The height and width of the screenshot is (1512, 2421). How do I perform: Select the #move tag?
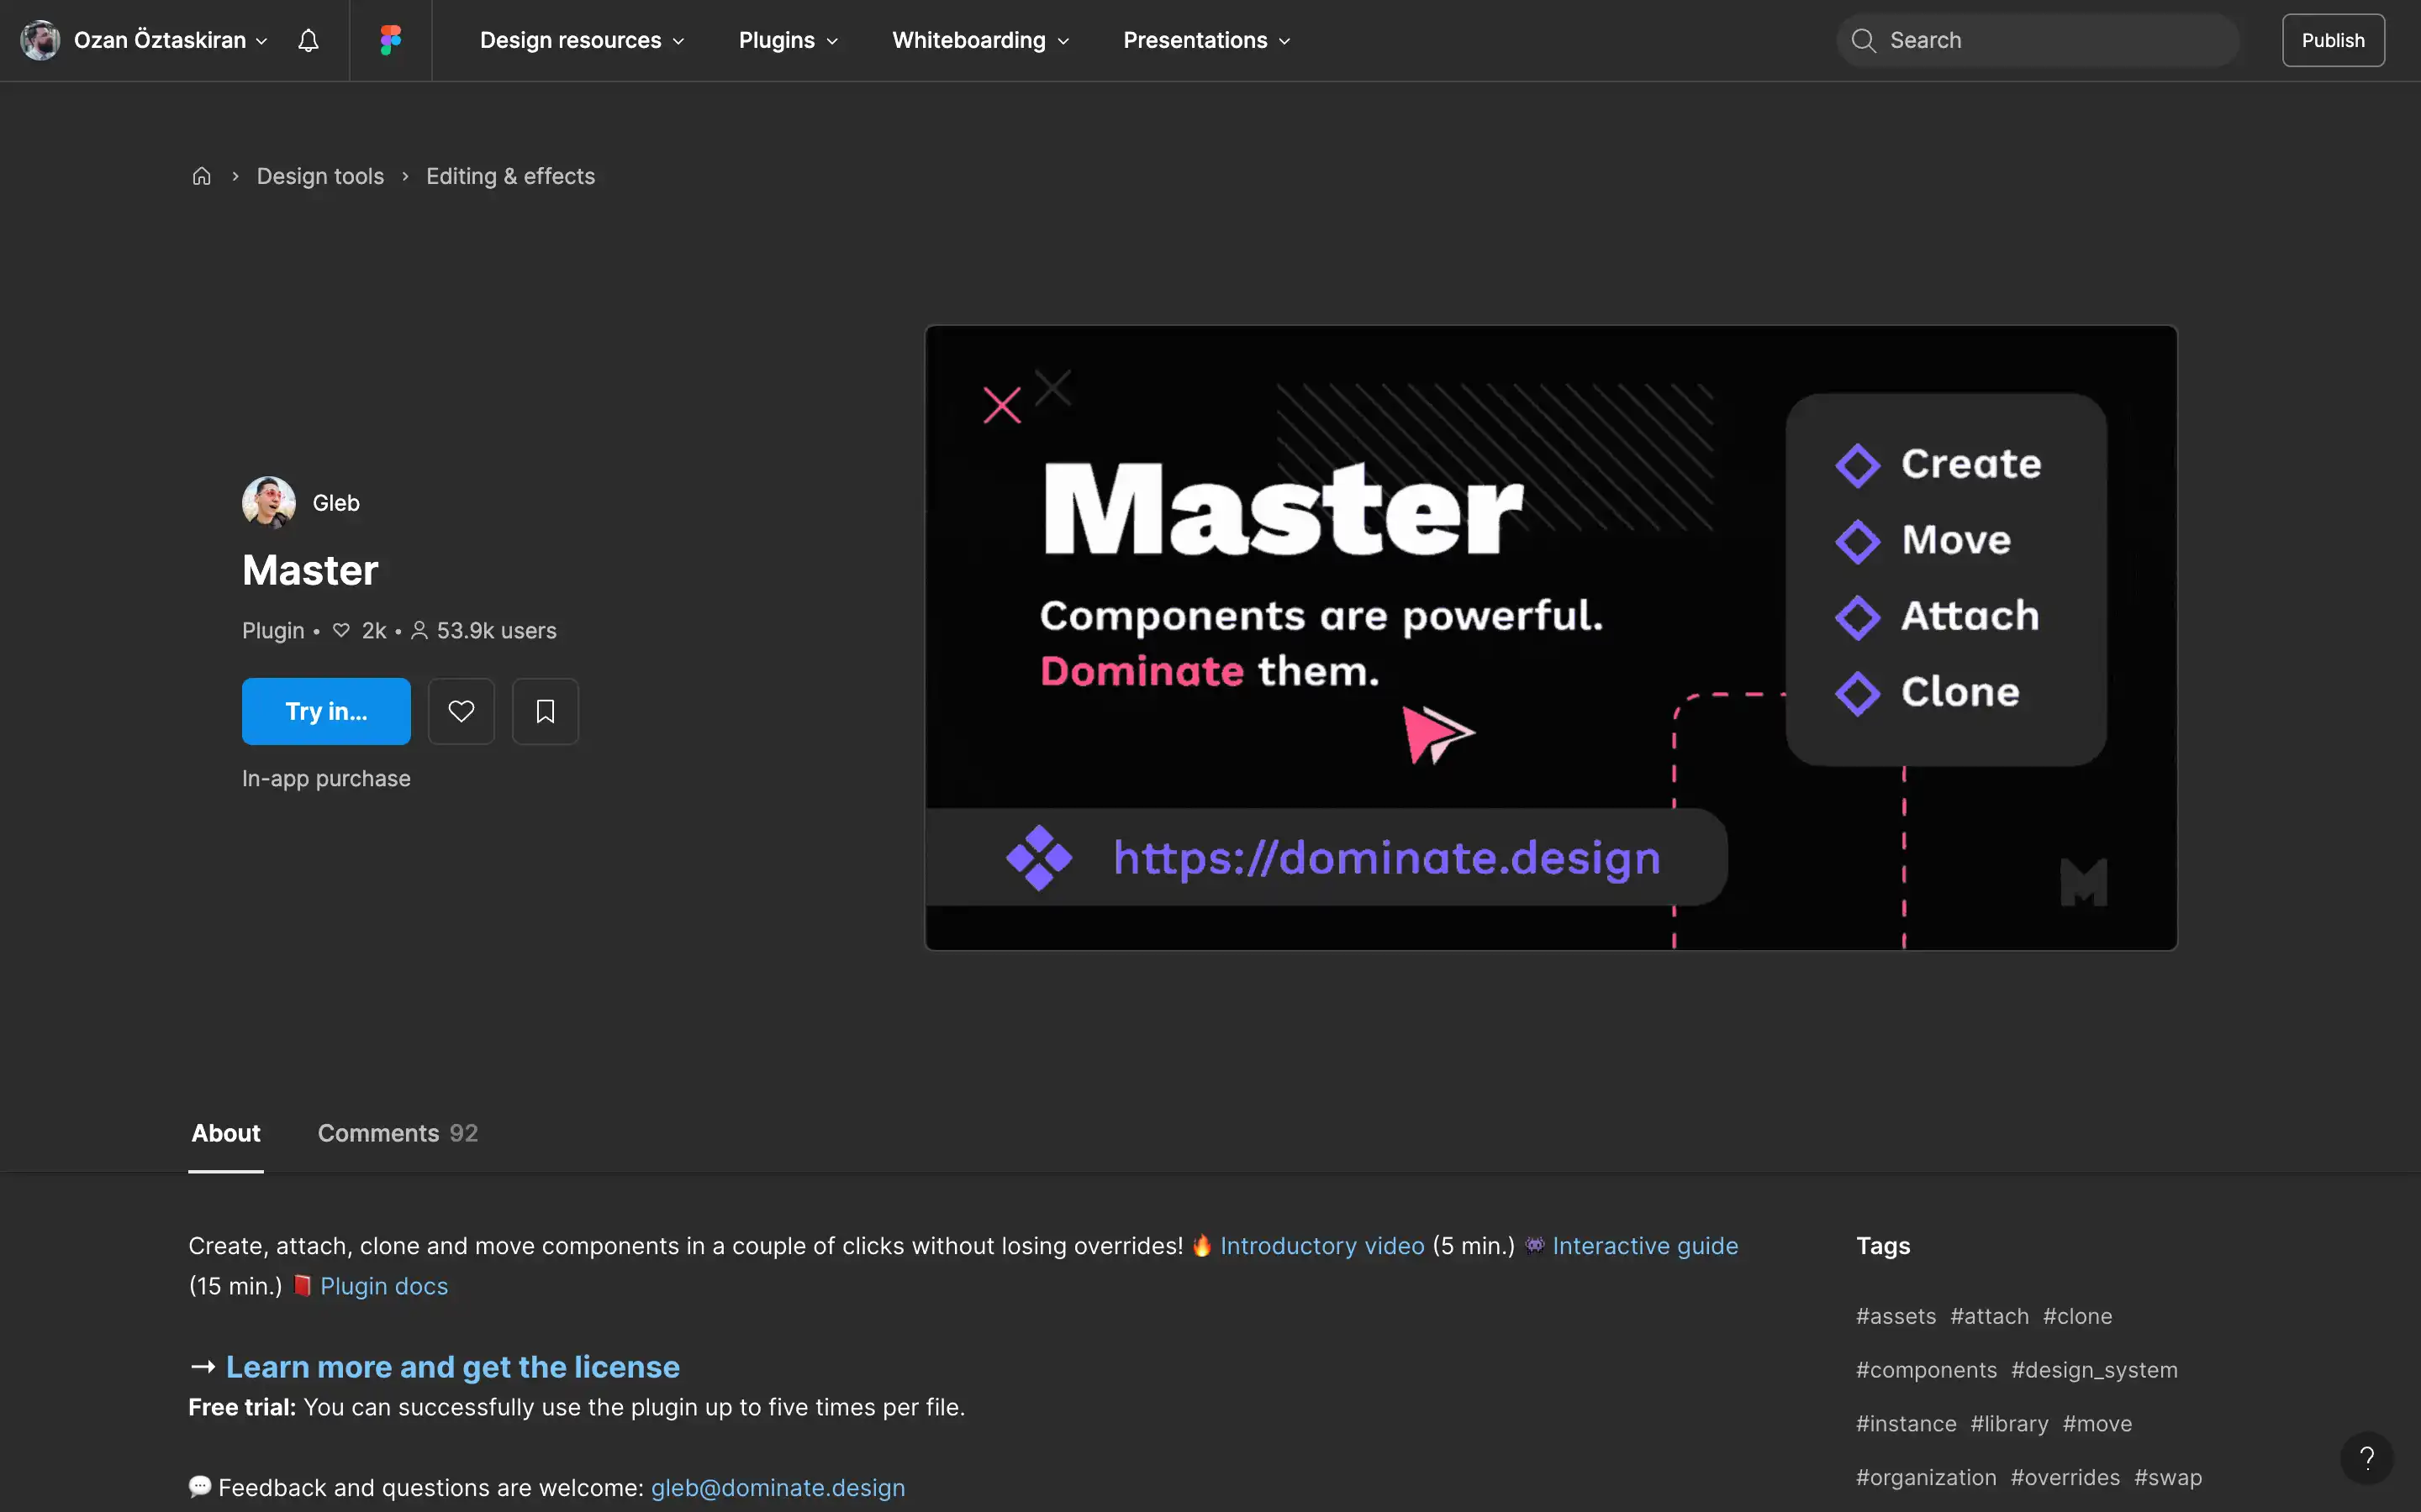[x=2097, y=1424]
